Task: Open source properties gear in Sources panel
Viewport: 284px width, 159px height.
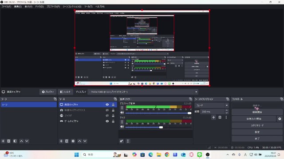Action: (x=73, y=141)
